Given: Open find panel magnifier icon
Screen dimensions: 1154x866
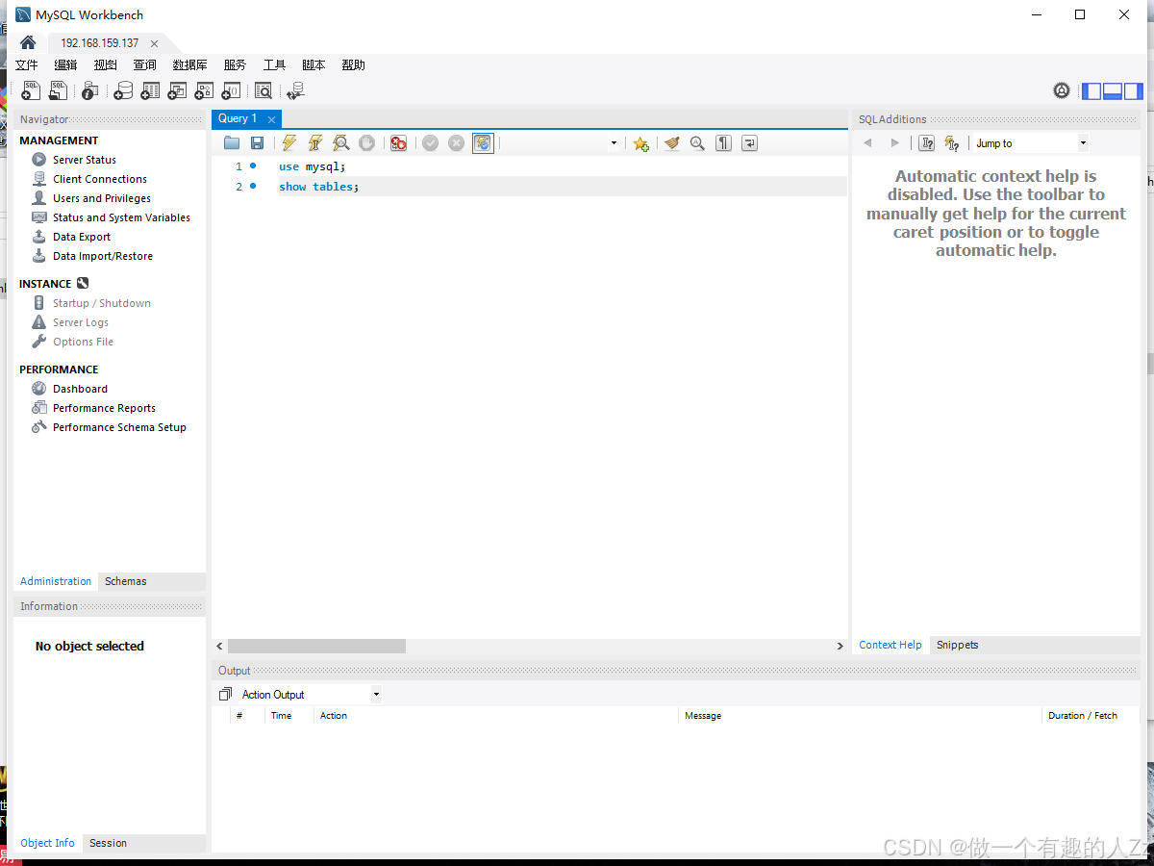Looking at the screenshot, I should coord(697,143).
